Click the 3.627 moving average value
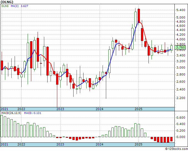Viewport: 188px width, 151px height. click(24, 6)
